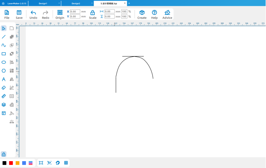Open the Help button
Screen dimensions: 266x168
point(154,14)
